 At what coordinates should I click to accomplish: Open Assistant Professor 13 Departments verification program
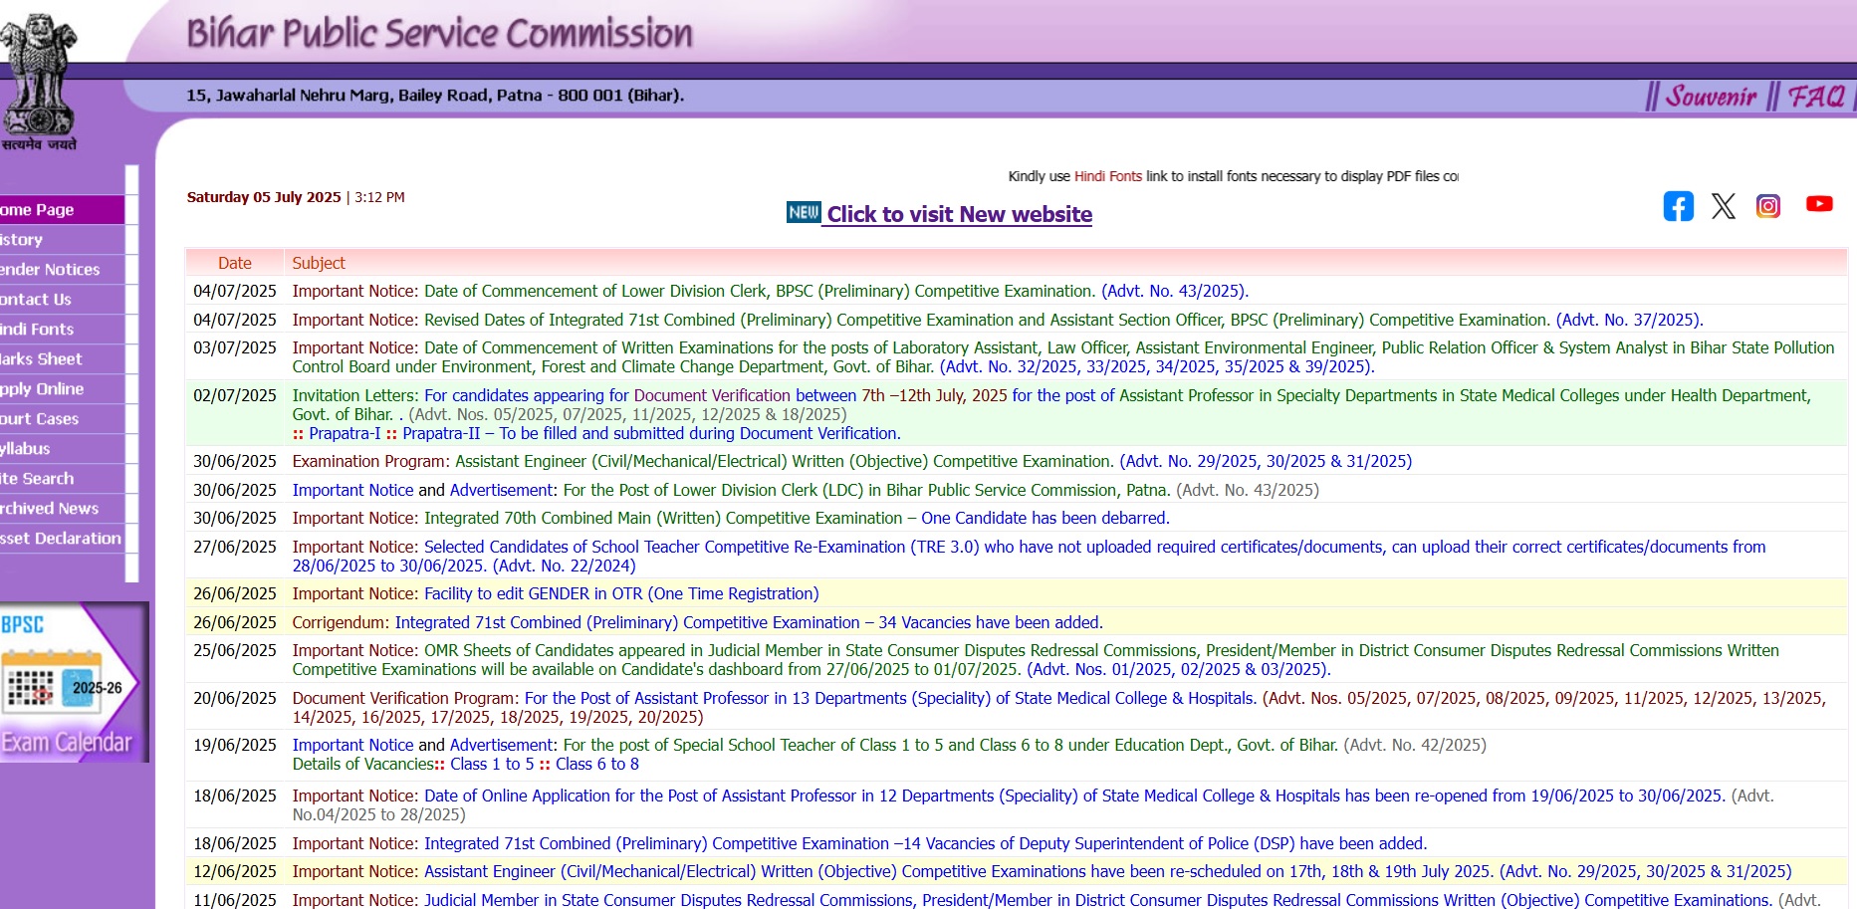[x=890, y=698]
